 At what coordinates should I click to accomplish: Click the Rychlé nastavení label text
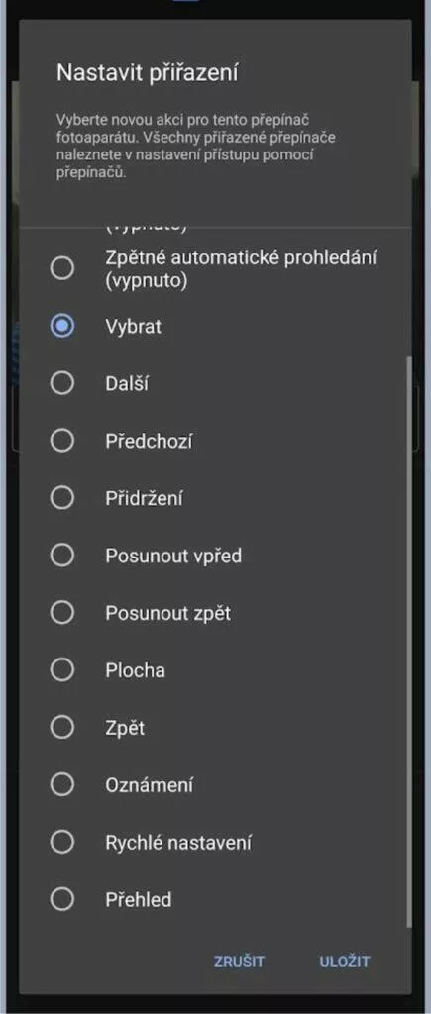pos(178,843)
